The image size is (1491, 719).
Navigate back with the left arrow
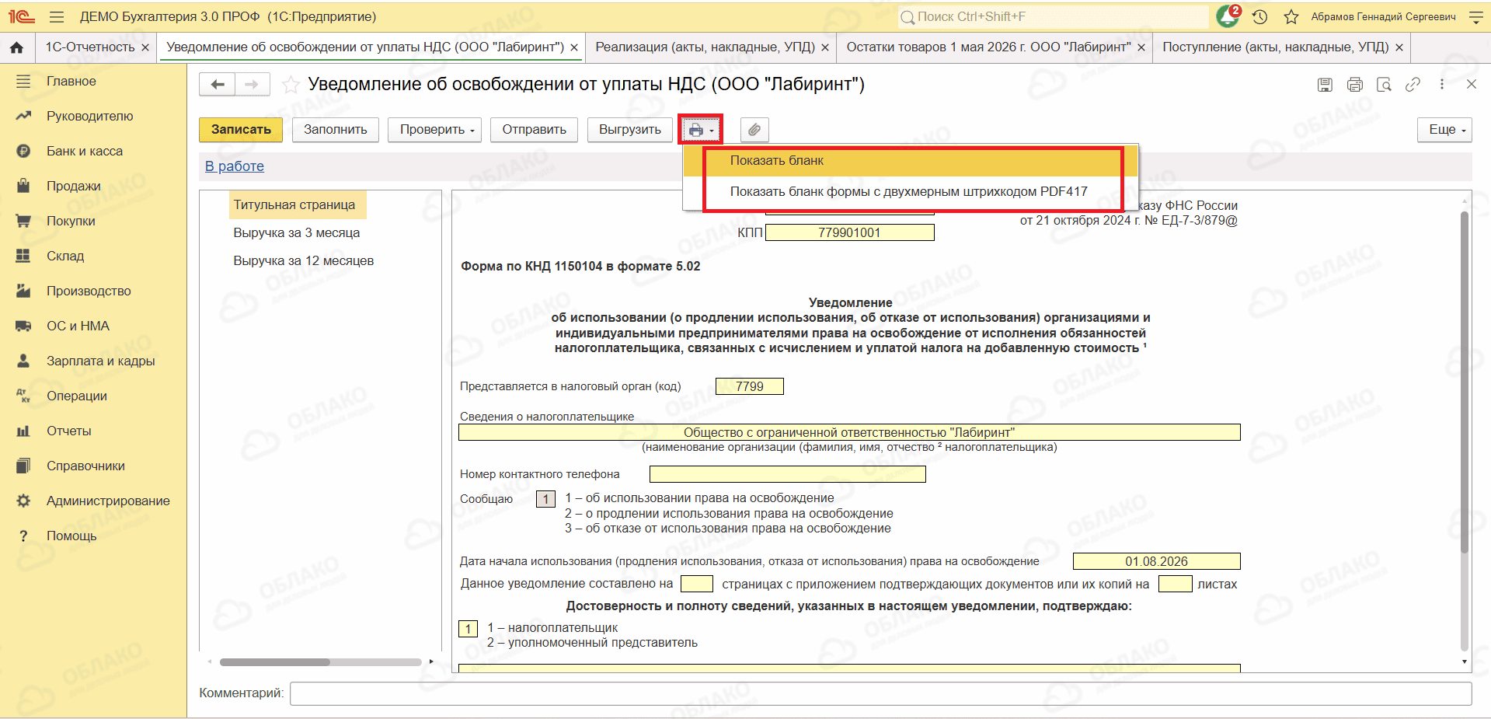(218, 84)
